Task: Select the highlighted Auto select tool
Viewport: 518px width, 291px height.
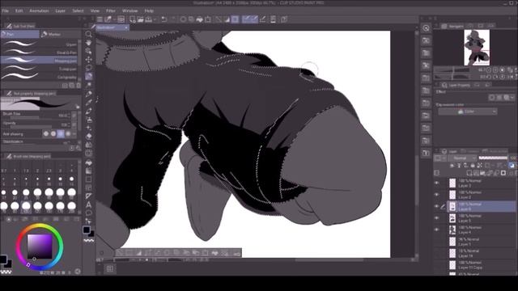Action: pos(88,77)
